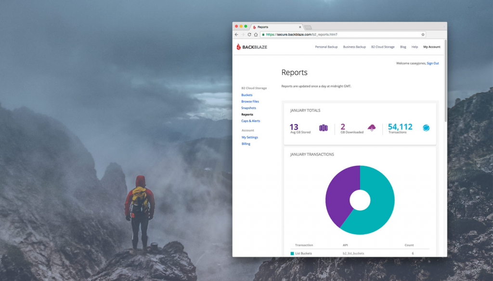Viewport: 493px width, 281px height.
Task: Click the browser home icon
Action: pos(256,35)
